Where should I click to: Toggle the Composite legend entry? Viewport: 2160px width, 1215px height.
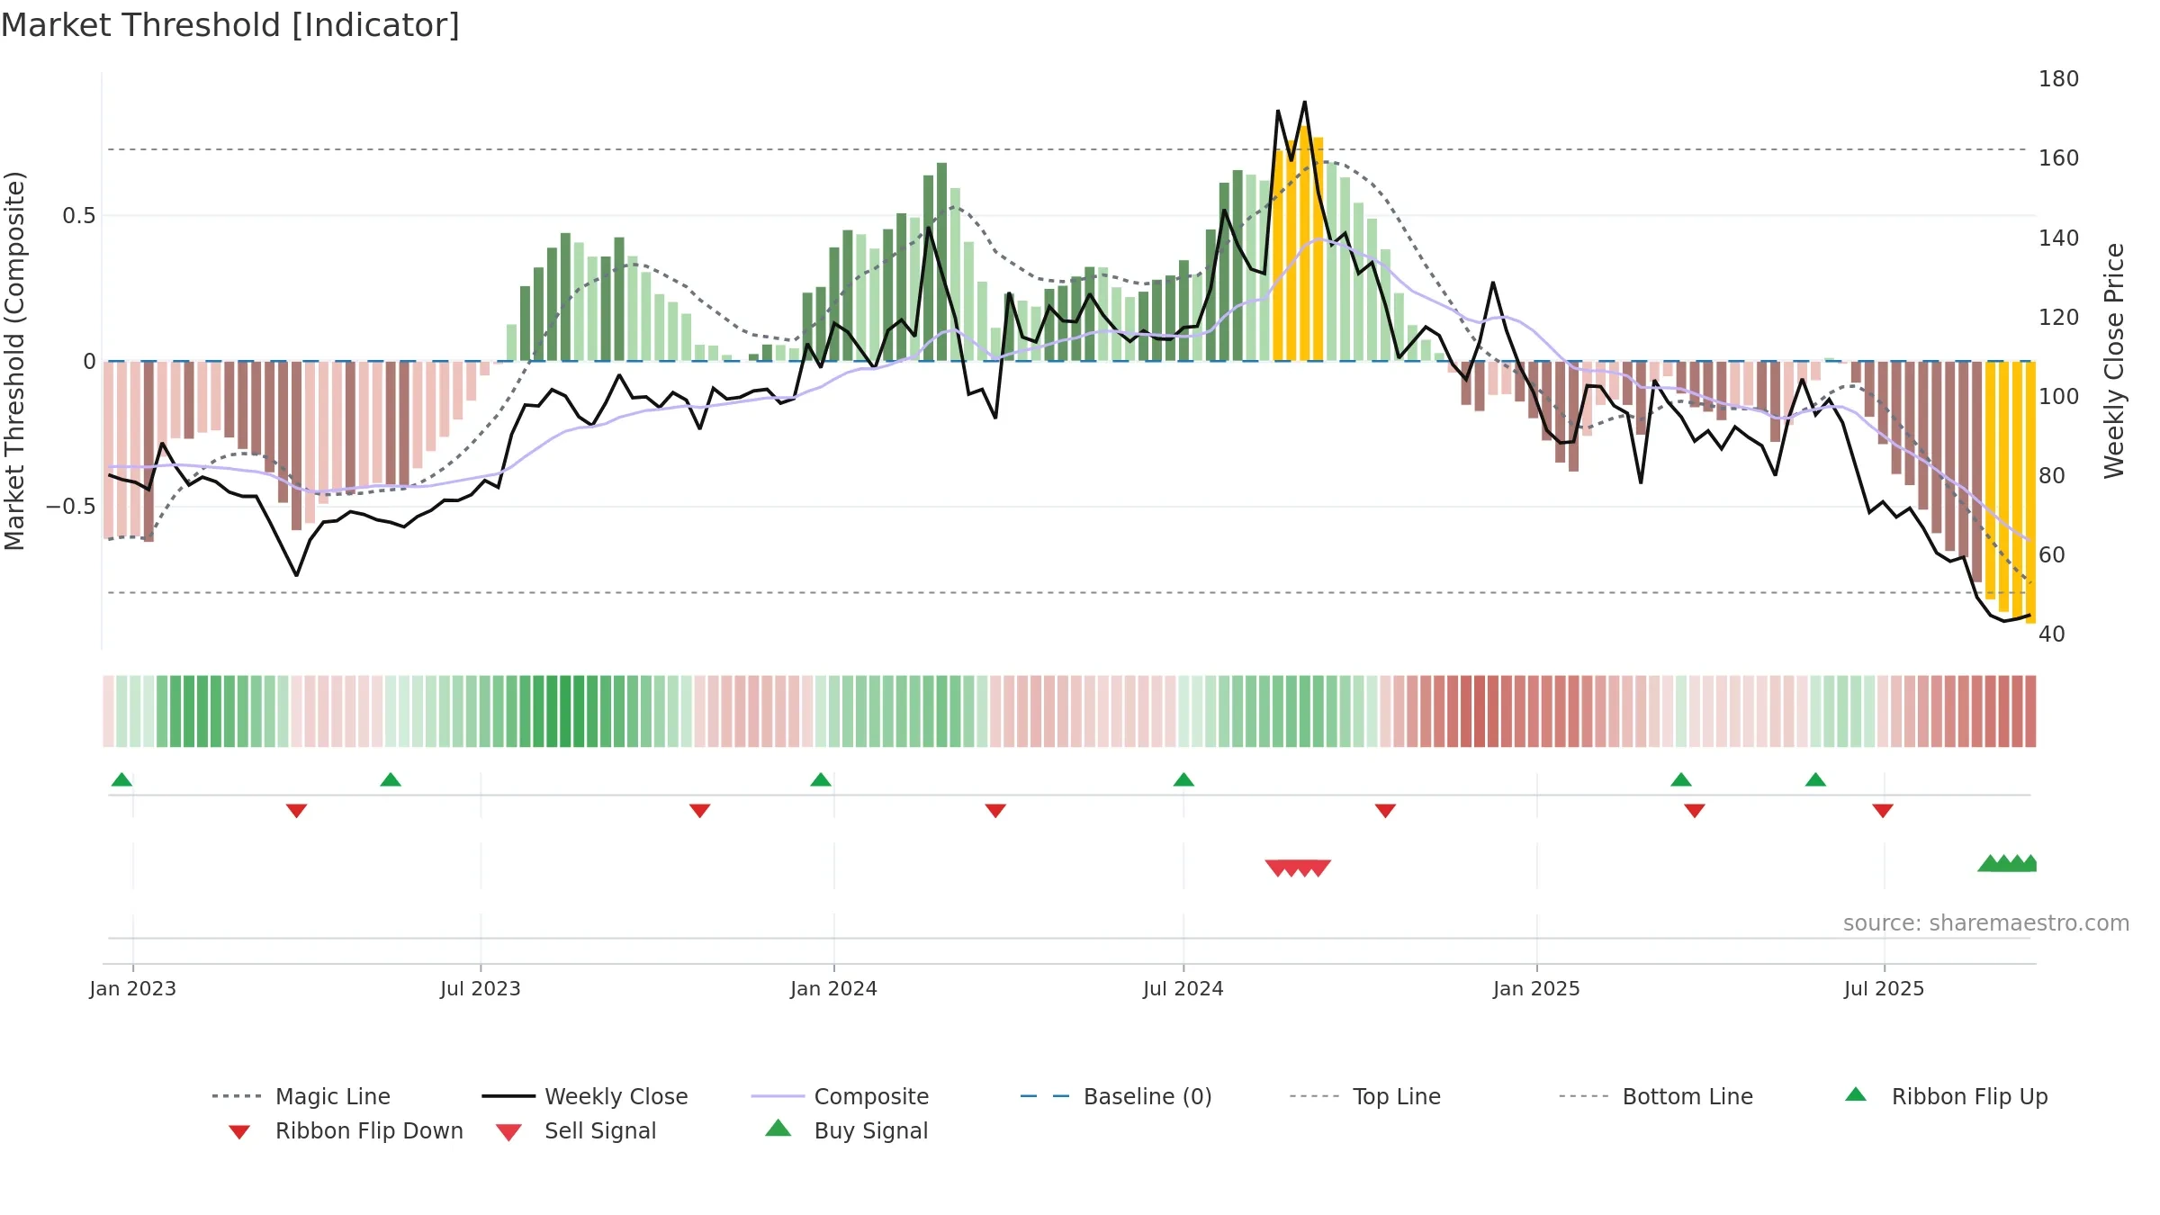pos(840,1096)
